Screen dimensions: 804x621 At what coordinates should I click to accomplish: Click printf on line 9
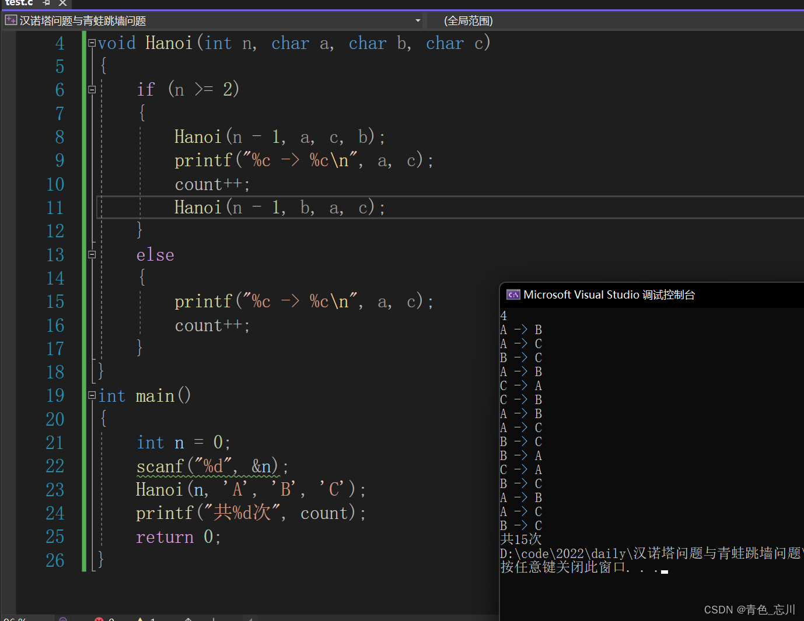(204, 160)
